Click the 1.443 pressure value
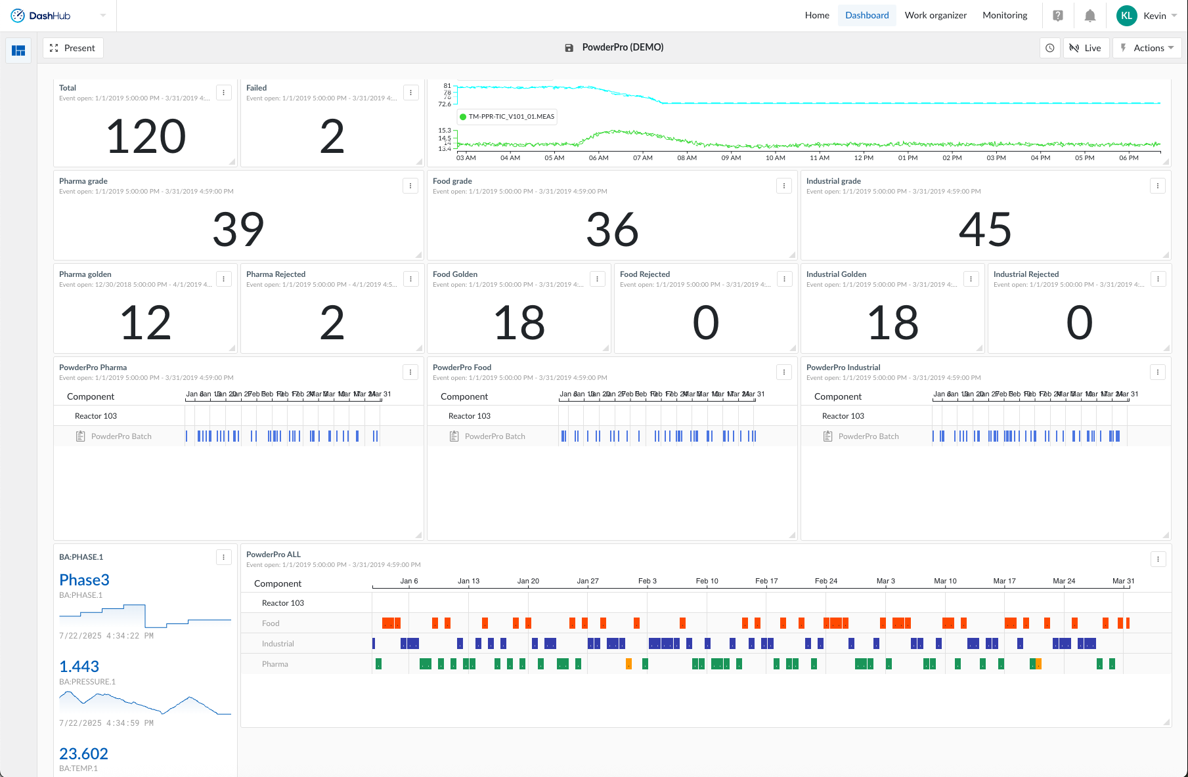 point(79,667)
